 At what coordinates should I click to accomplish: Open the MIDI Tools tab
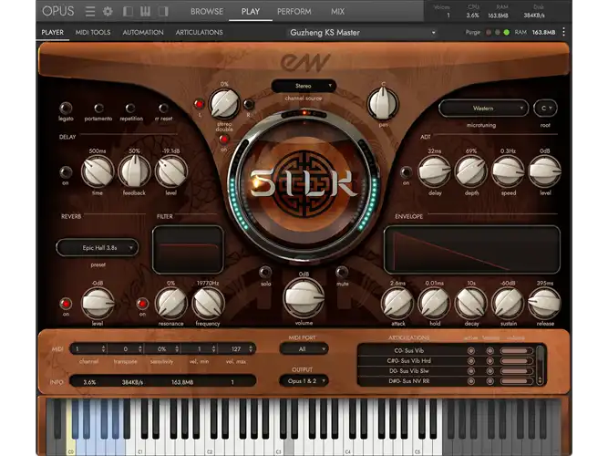[x=93, y=32]
